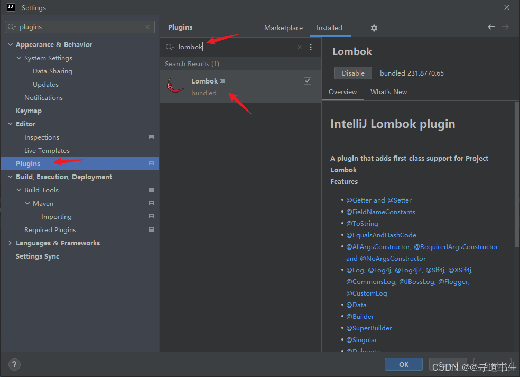520x377 pixels.
Task: Open the @Builder link
Action: tap(360, 317)
